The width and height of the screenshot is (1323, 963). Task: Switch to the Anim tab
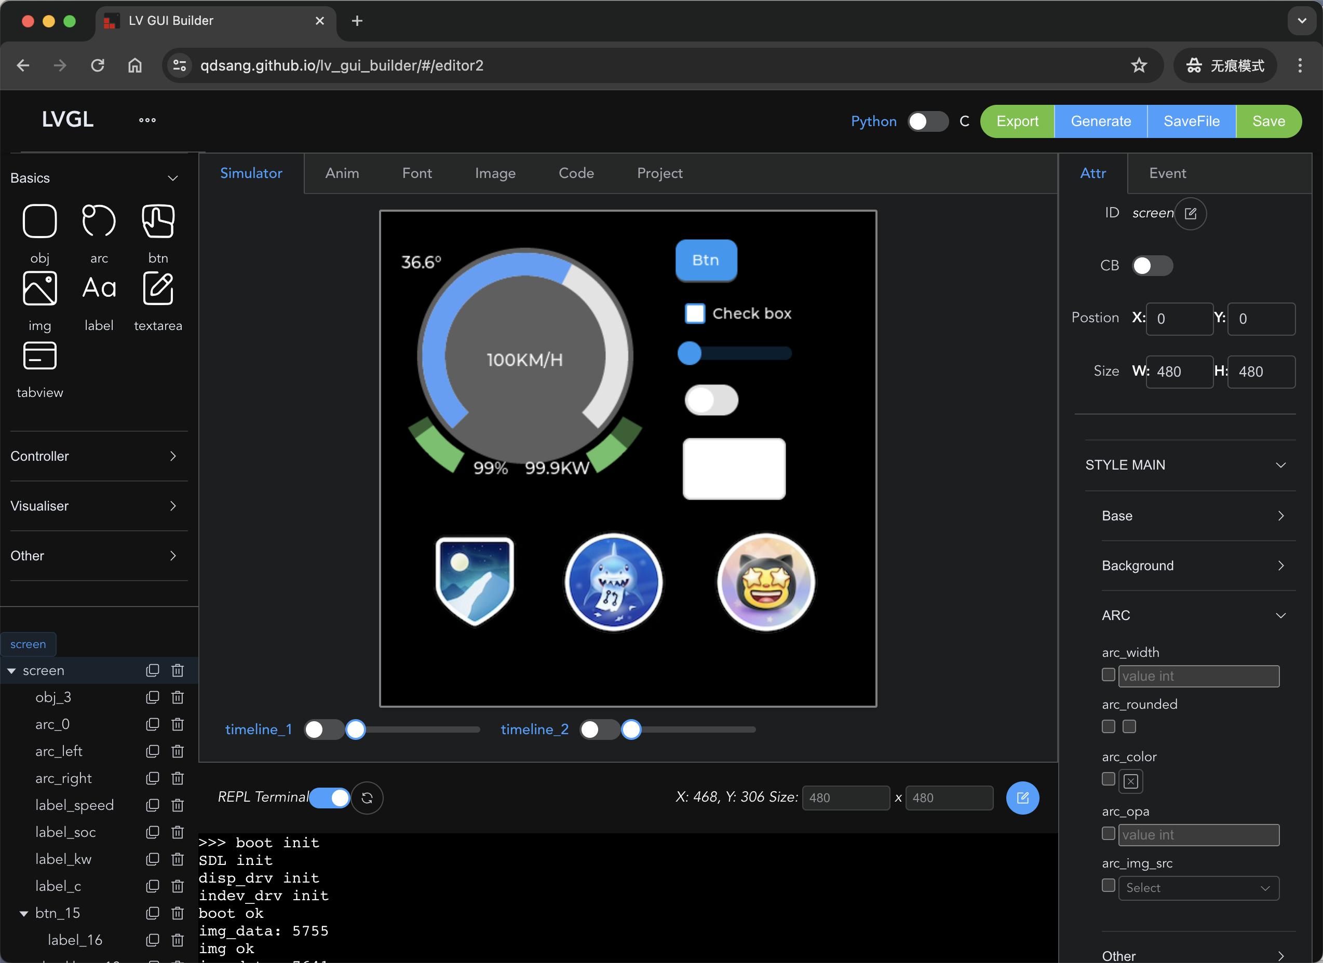(x=342, y=173)
